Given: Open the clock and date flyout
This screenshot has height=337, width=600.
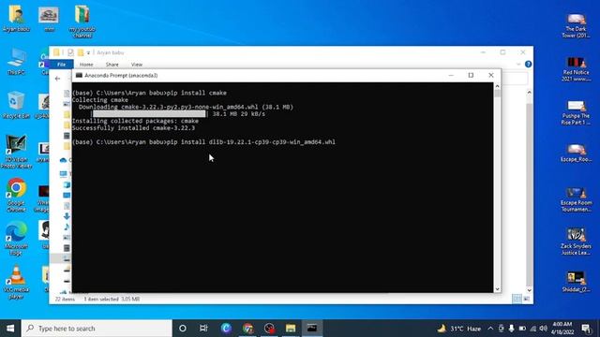Looking at the screenshot, I should (x=562, y=329).
